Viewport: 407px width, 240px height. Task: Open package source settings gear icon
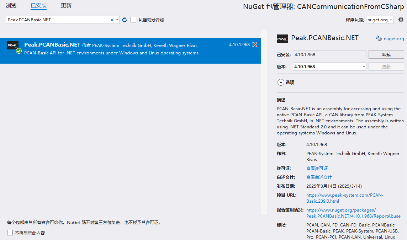[x=401, y=20]
